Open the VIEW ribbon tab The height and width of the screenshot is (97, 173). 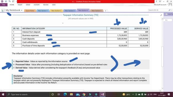pos(54,5)
